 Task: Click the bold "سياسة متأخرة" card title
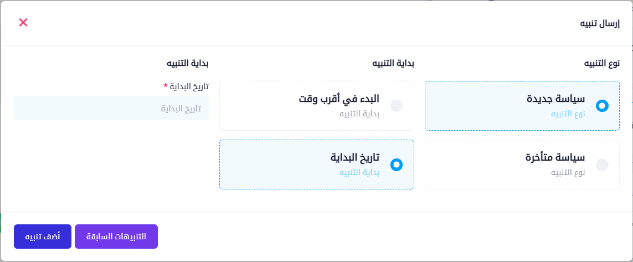pyautogui.click(x=555, y=158)
